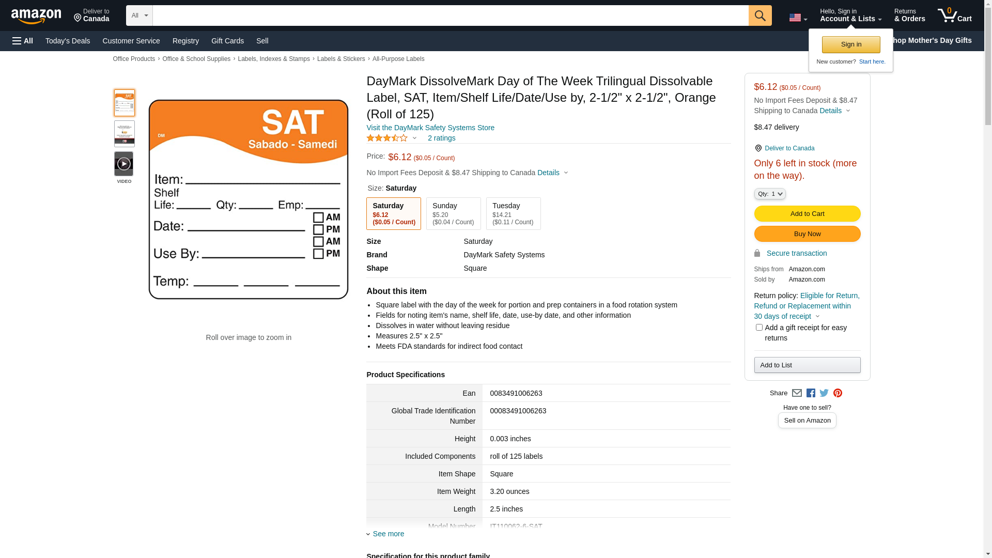Click the magnifying glass search button
Image resolution: width=992 pixels, height=558 pixels.
[x=760, y=16]
